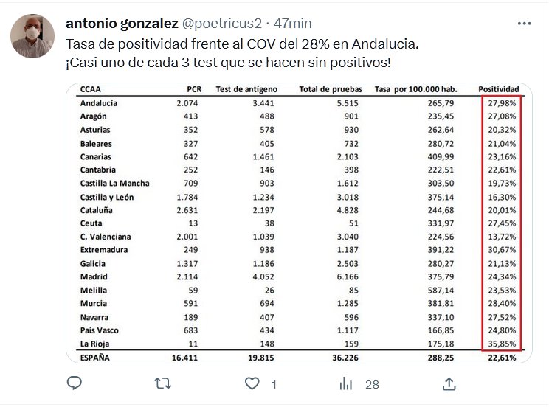Viewport: 549px width, 407px height.
Task: Reply to antonio gonzalez's tweet
Action: point(75,384)
